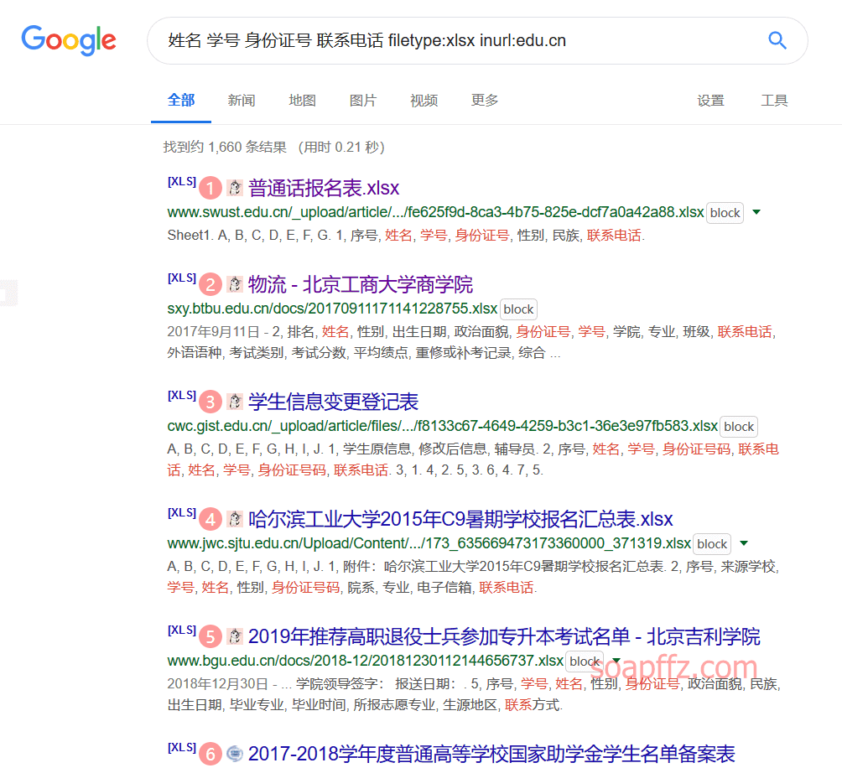Open 物流 - 北京工商大学商学院 result
This screenshot has width=842, height=768.
tap(361, 284)
